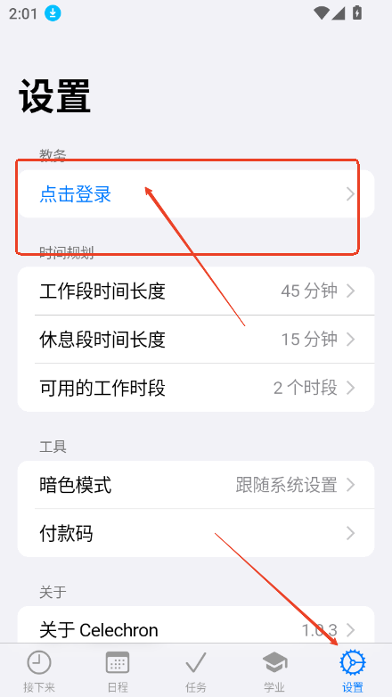
Task: Tap the cellular signal status icon
Action: [x=339, y=12]
